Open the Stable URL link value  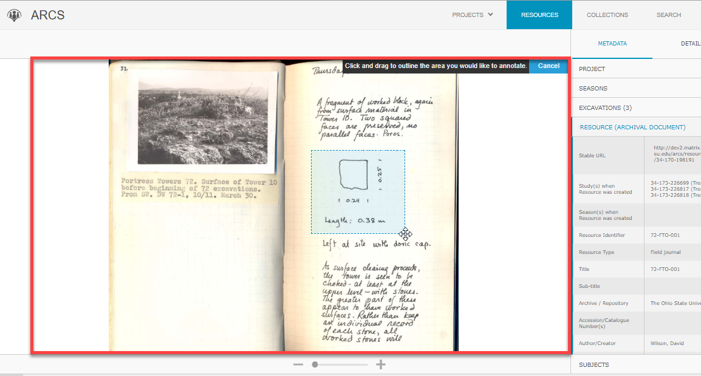(677, 153)
